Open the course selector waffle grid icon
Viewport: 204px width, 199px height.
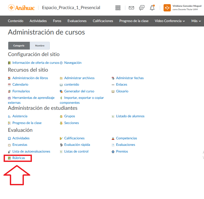tap(118, 8)
